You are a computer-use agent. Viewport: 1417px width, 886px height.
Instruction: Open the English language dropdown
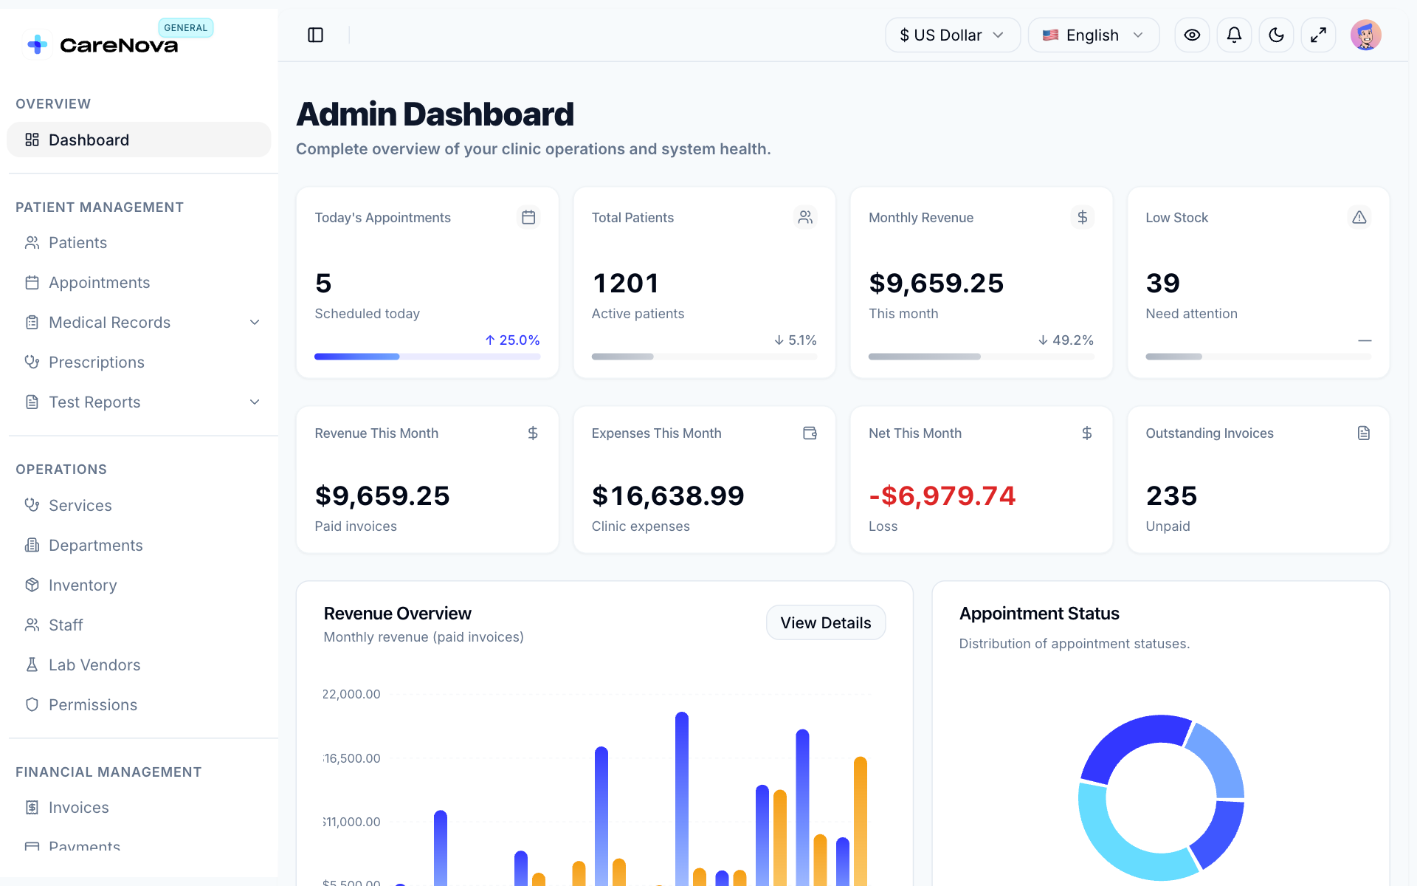pyautogui.click(x=1094, y=35)
